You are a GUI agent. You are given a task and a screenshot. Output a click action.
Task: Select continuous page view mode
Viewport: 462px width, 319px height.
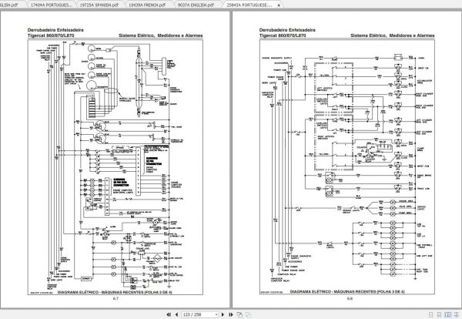click(x=440, y=315)
